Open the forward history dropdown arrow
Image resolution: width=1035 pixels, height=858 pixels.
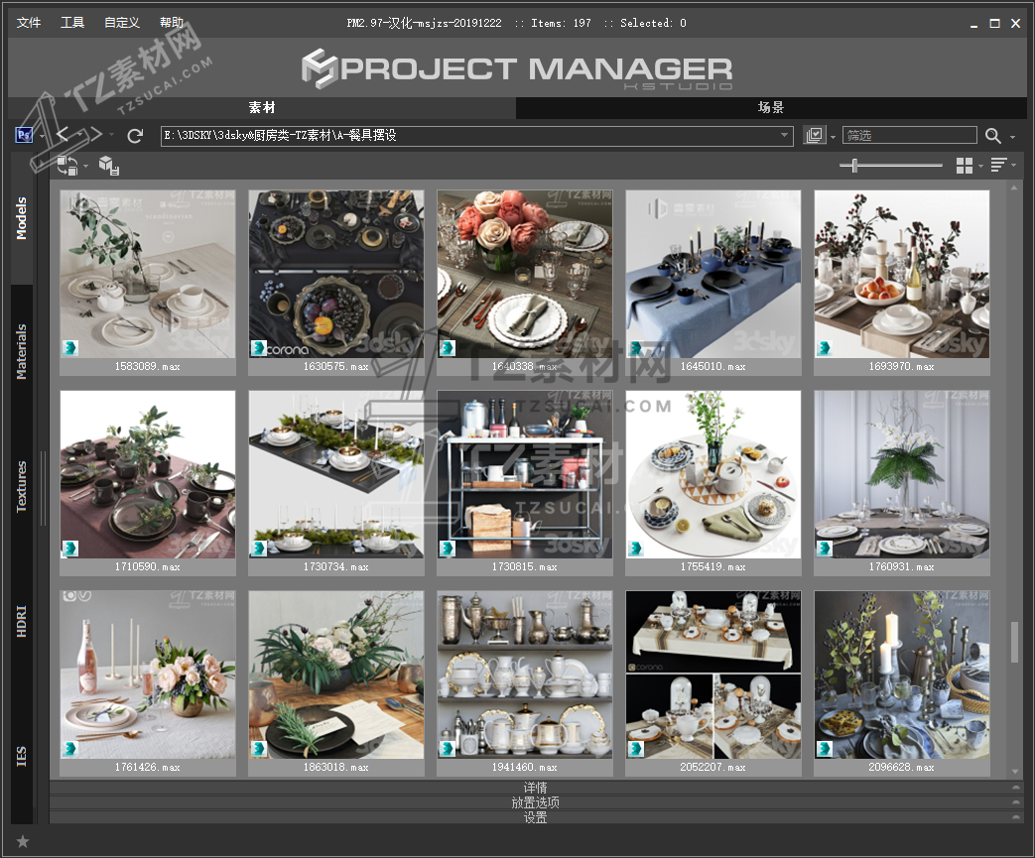pos(111,135)
